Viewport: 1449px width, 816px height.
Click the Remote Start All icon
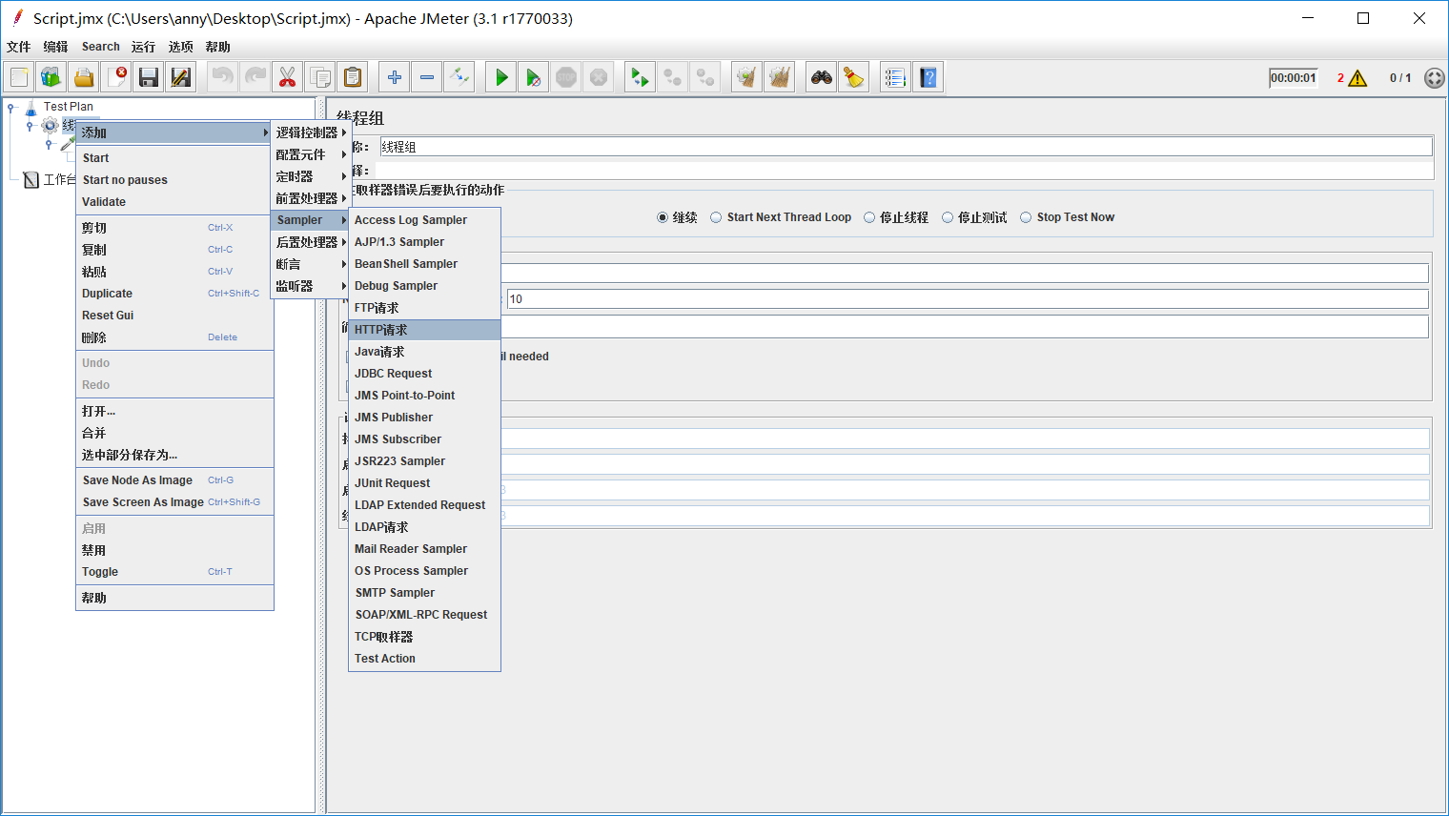(x=641, y=77)
